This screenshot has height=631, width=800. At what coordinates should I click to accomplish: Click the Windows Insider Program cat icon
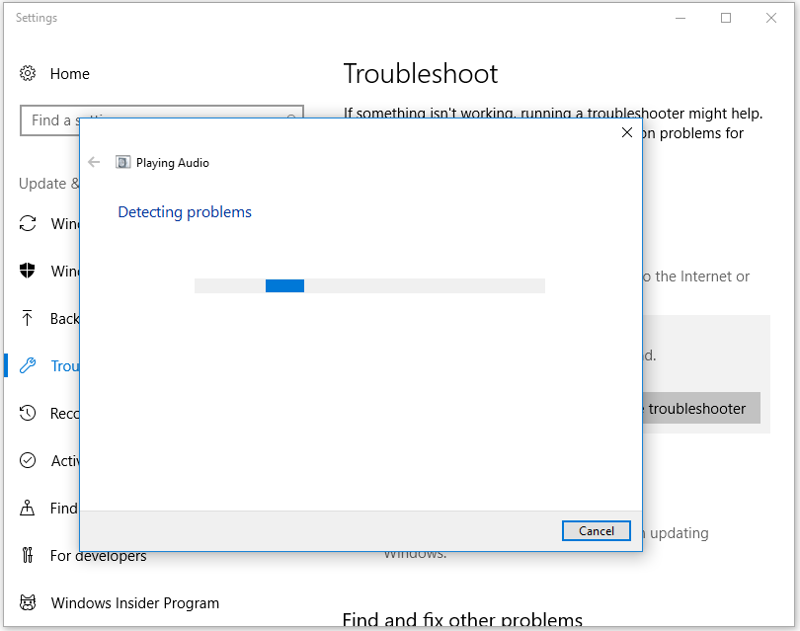point(28,602)
